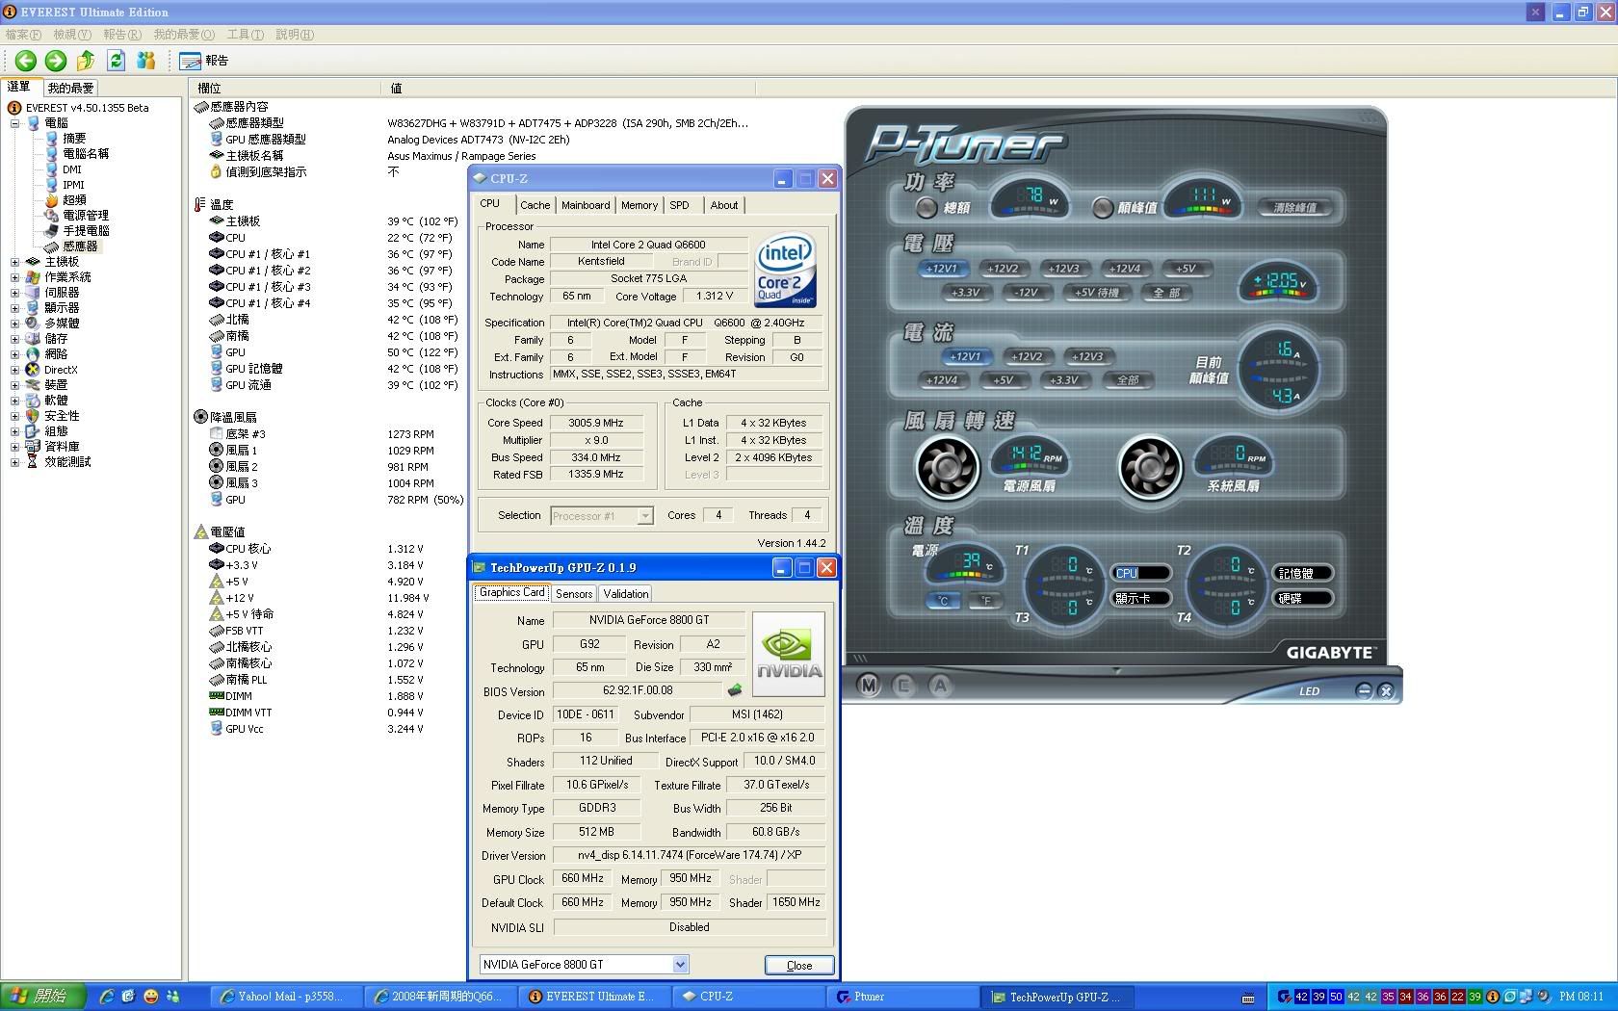This screenshot has height=1011, width=1618.
Task: Click the BIOS save chip icon in GPU-Z
Action: tap(735, 690)
